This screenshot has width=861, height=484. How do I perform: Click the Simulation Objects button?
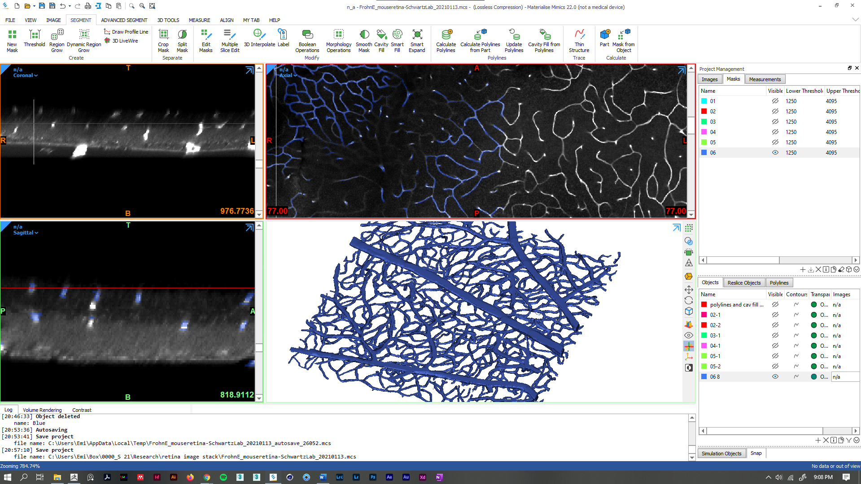coord(721,454)
